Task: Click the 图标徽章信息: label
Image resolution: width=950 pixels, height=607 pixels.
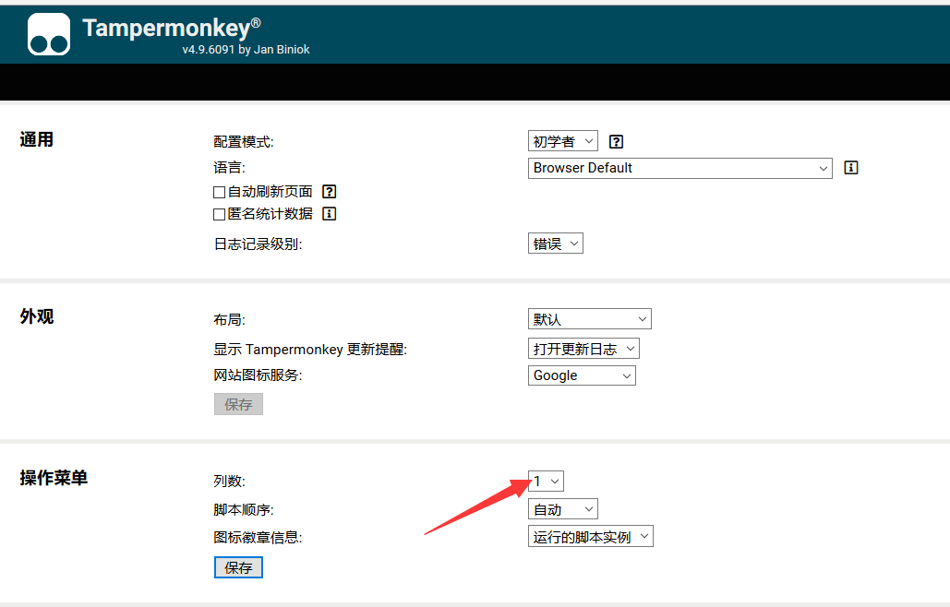Action: pyautogui.click(x=258, y=538)
